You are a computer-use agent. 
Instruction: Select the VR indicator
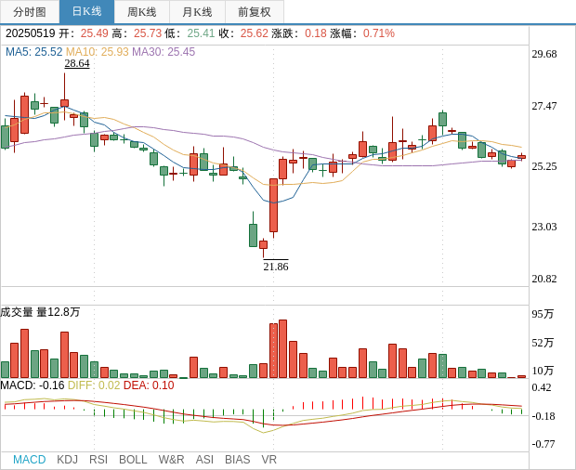268,460
